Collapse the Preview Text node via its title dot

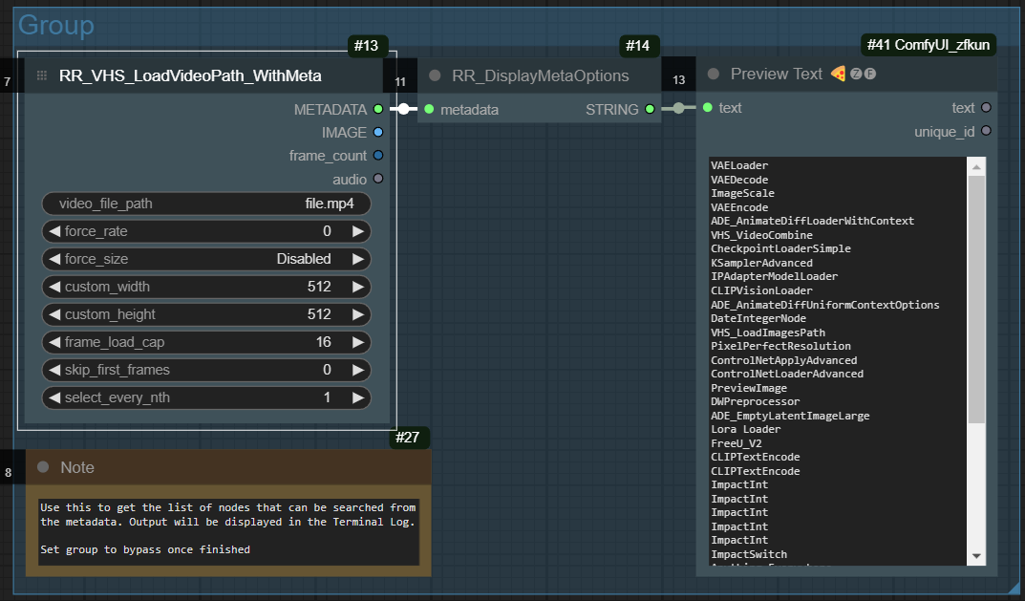pyautogui.click(x=714, y=74)
